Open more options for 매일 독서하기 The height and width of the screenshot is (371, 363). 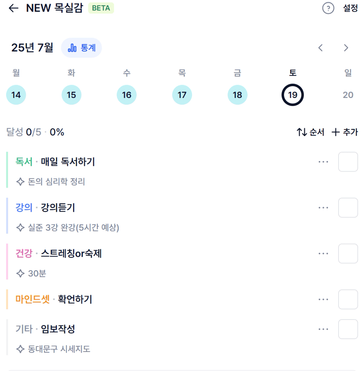[323, 162]
